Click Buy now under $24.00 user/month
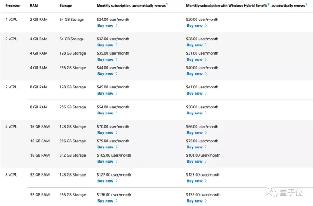This screenshot has height=206, width=313. tap(105, 26)
